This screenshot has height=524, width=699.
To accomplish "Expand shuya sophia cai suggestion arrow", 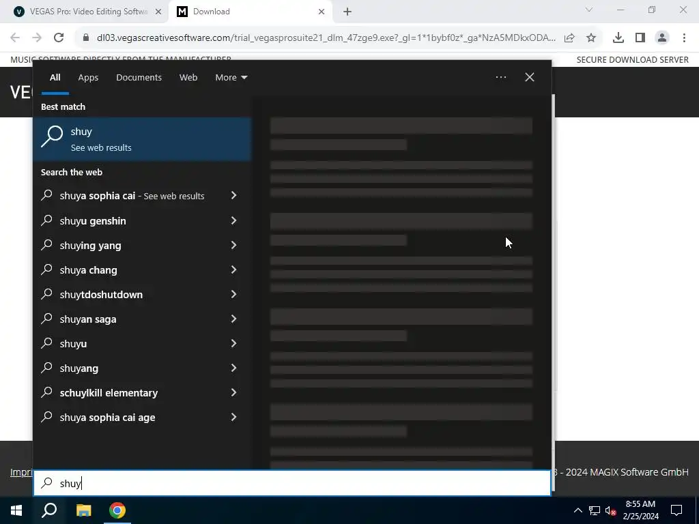I will coord(233,196).
